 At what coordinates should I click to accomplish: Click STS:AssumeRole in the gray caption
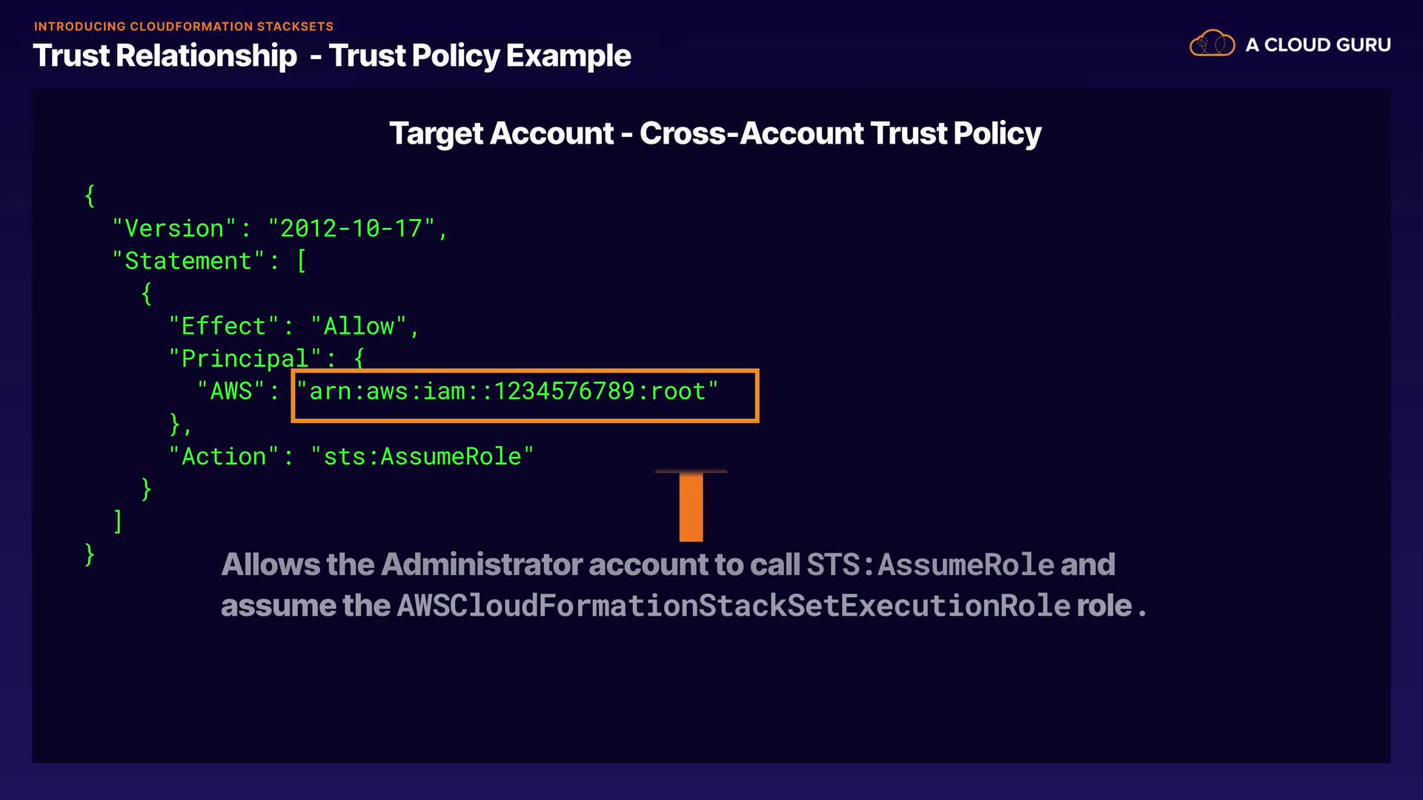pyautogui.click(x=930, y=564)
